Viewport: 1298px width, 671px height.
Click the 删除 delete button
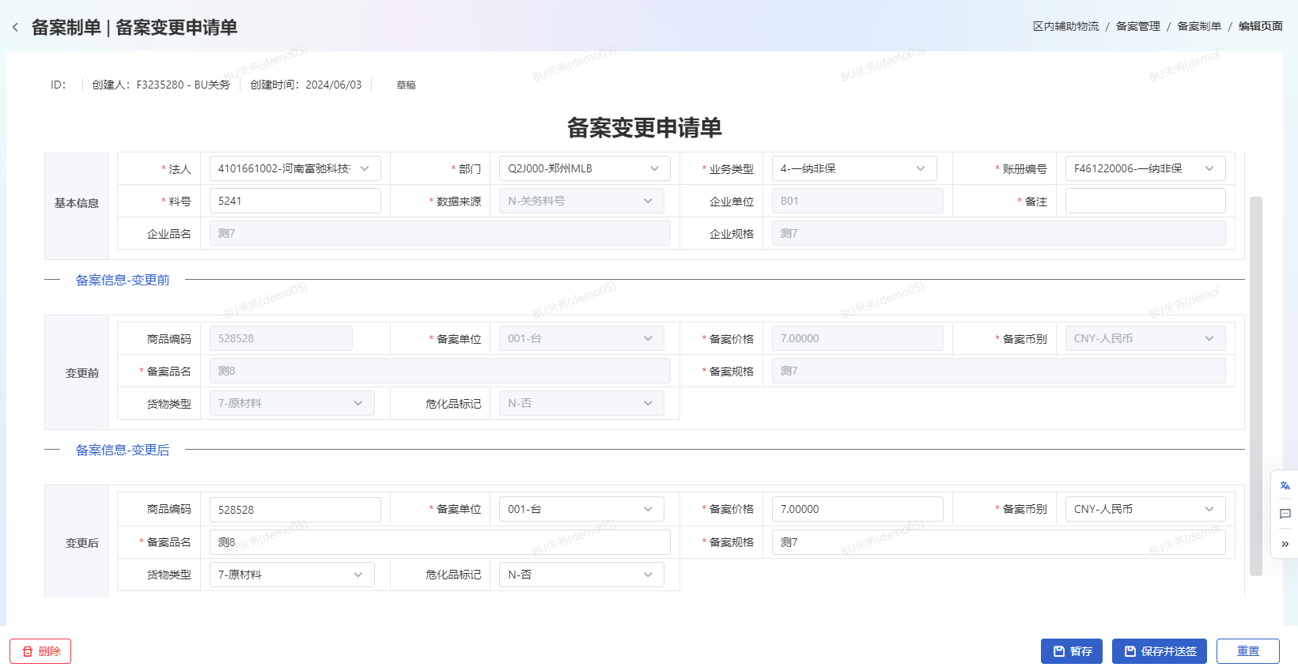pos(40,651)
